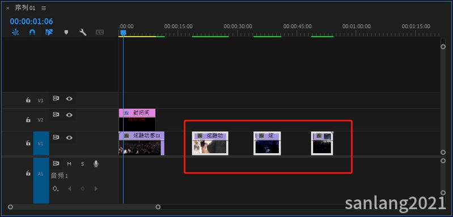Open 序列01 panel menu
The width and height of the screenshot is (453, 217).
(44, 8)
